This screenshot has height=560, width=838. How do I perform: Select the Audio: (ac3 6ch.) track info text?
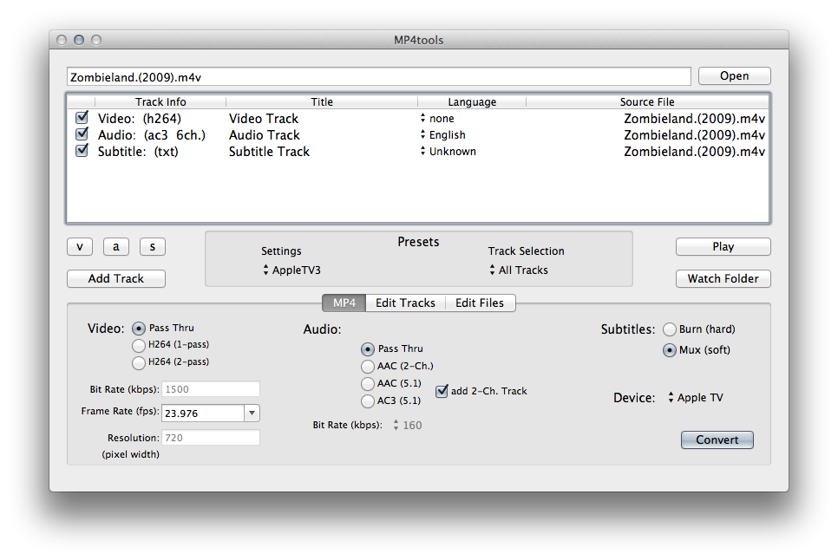coord(152,135)
